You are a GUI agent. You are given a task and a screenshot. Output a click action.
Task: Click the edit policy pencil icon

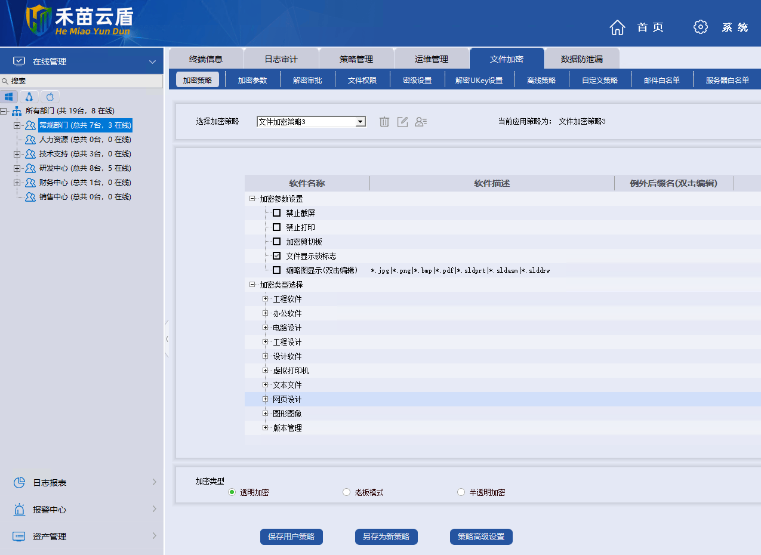coord(403,122)
